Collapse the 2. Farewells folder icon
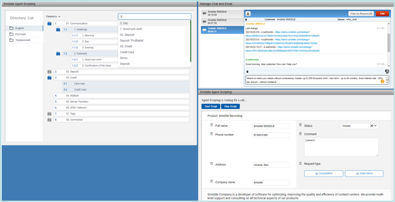This screenshot has width=395, height=202. point(58,54)
